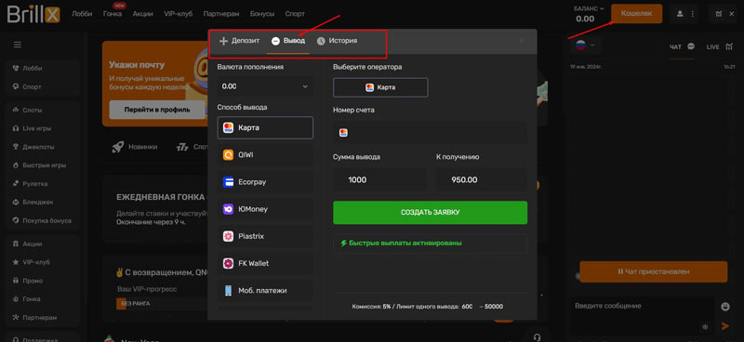Expand the language flag selector
Image resolution: width=744 pixels, height=342 pixels.
[x=586, y=46]
